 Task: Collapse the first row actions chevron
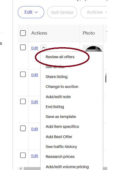pyautogui.click(x=43, y=48)
